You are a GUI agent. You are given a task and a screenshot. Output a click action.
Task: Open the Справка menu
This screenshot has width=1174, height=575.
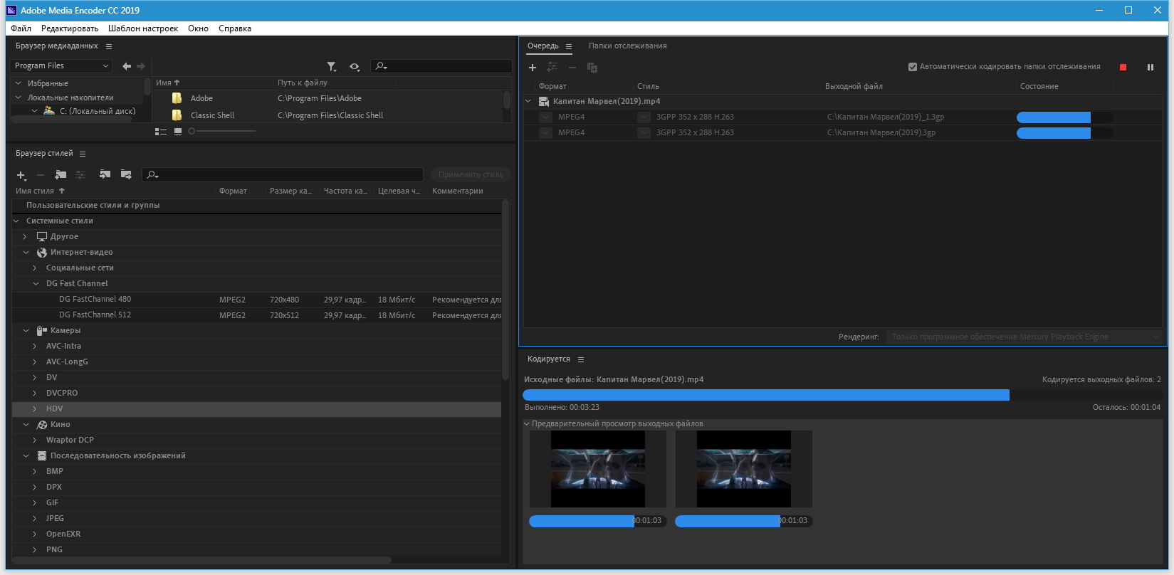(x=235, y=28)
